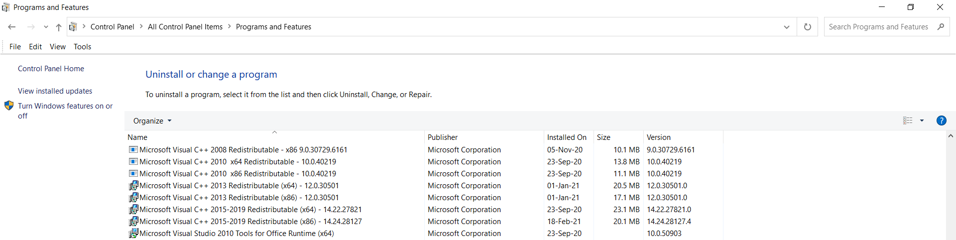Open the View menu
The width and height of the screenshot is (956, 240).
point(57,47)
